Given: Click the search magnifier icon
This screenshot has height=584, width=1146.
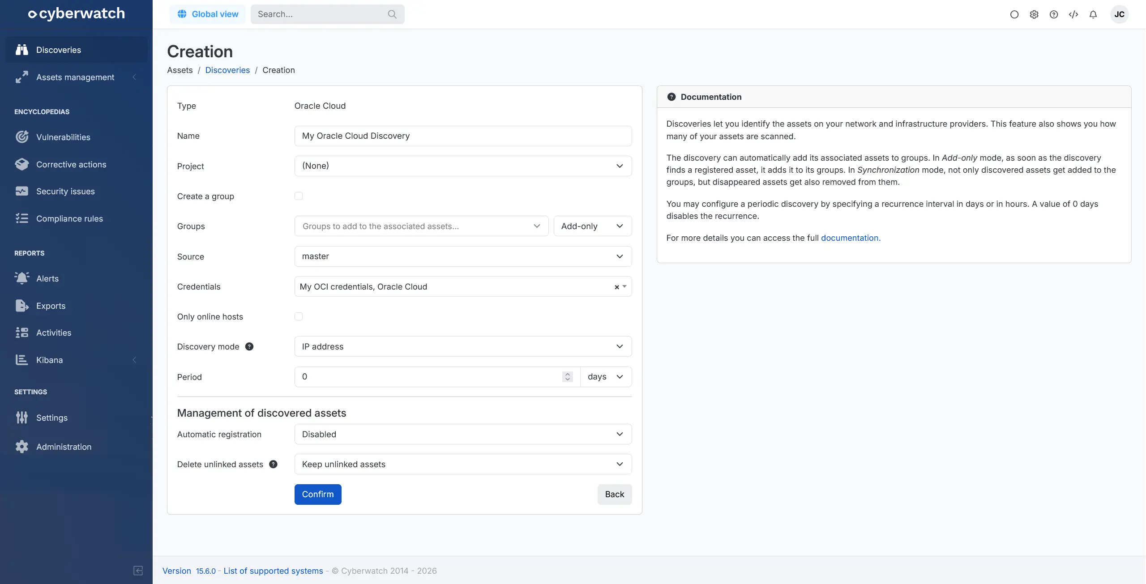Looking at the screenshot, I should click(x=392, y=14).
